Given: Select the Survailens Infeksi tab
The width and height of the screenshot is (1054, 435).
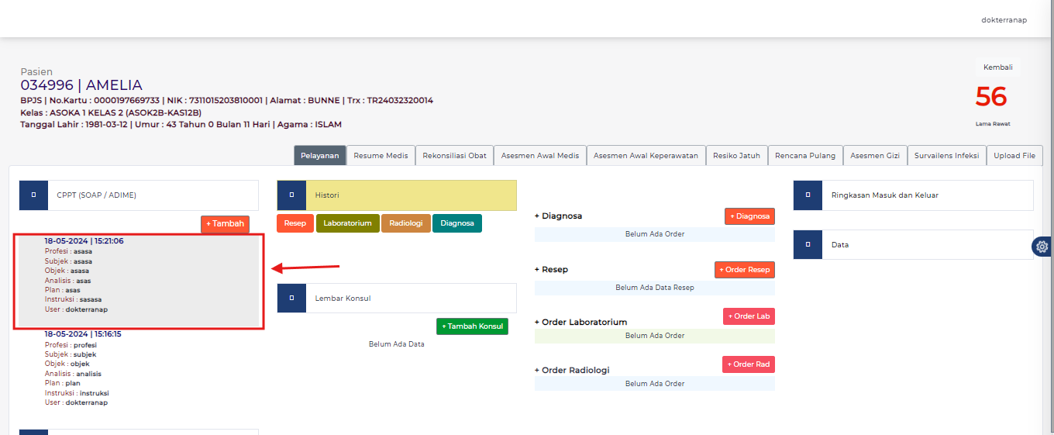Looking at the screenshot, I should pos(946,155).
